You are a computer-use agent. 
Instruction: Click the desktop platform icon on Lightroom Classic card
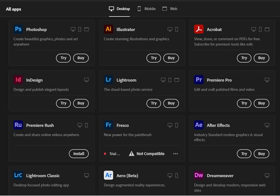pos(87,176)
